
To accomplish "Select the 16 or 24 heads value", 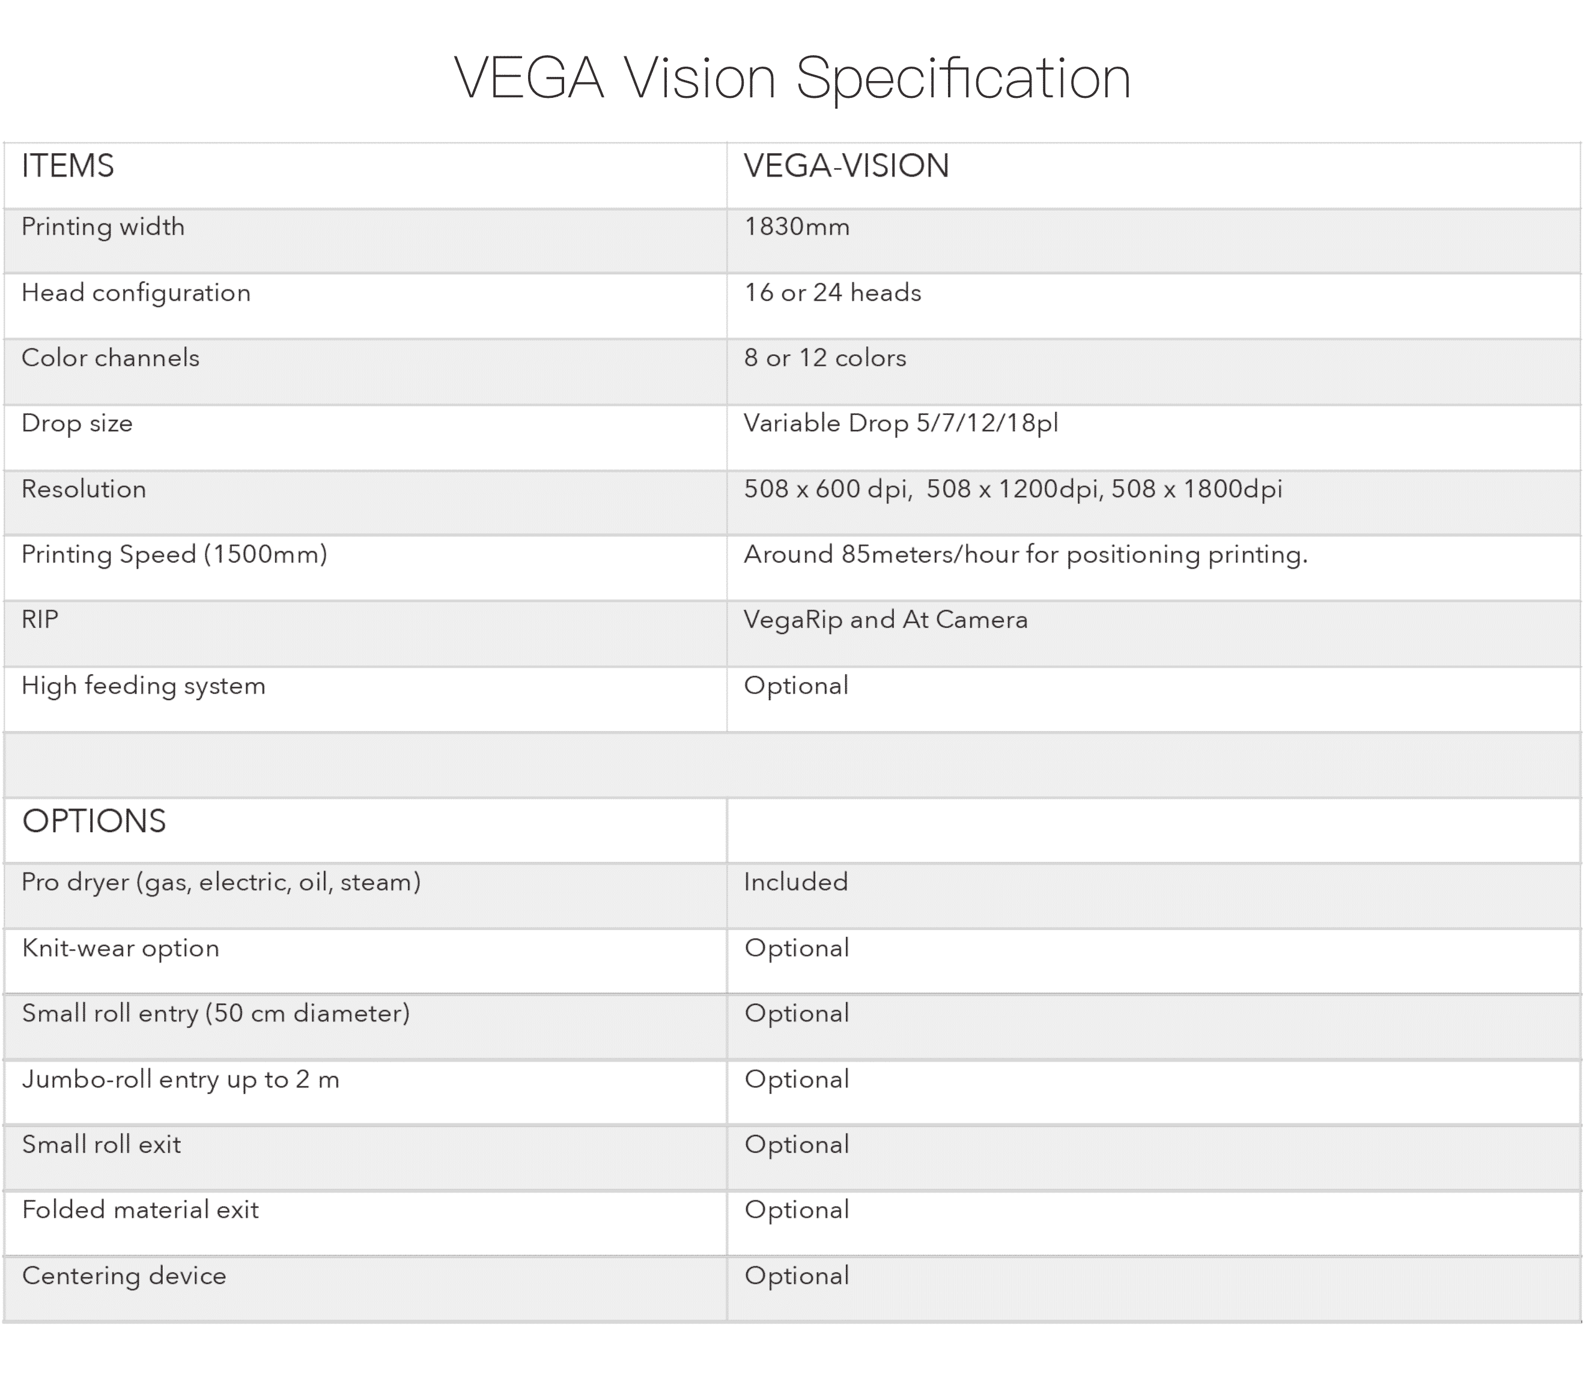I will pyautogui.click(x=833, y=293).
